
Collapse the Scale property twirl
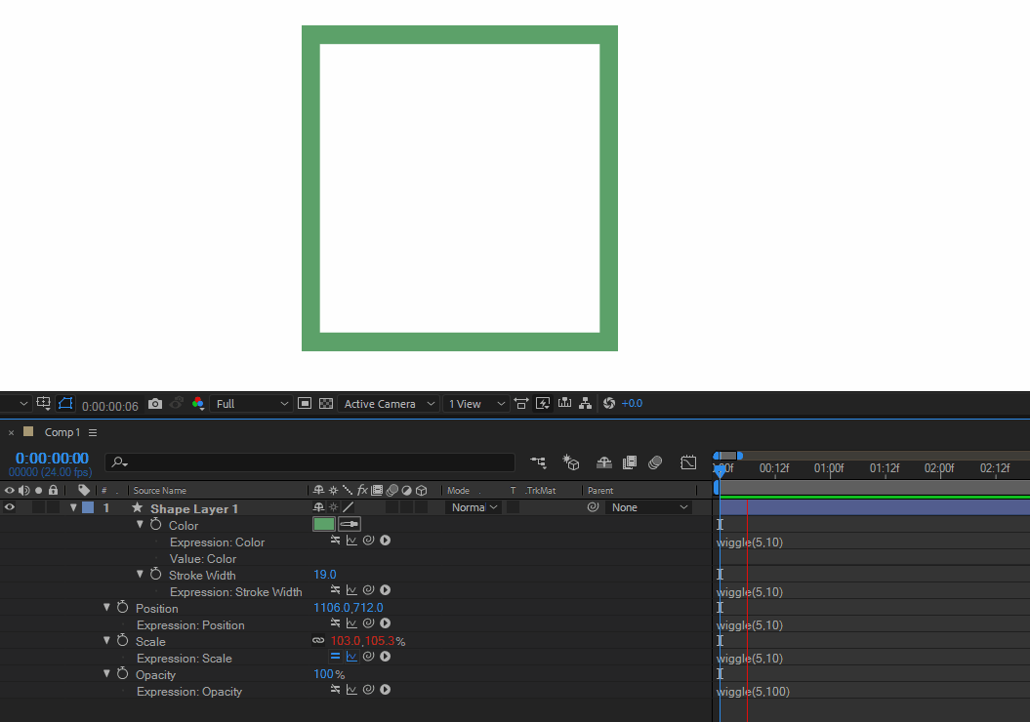(x=106, y=640)
